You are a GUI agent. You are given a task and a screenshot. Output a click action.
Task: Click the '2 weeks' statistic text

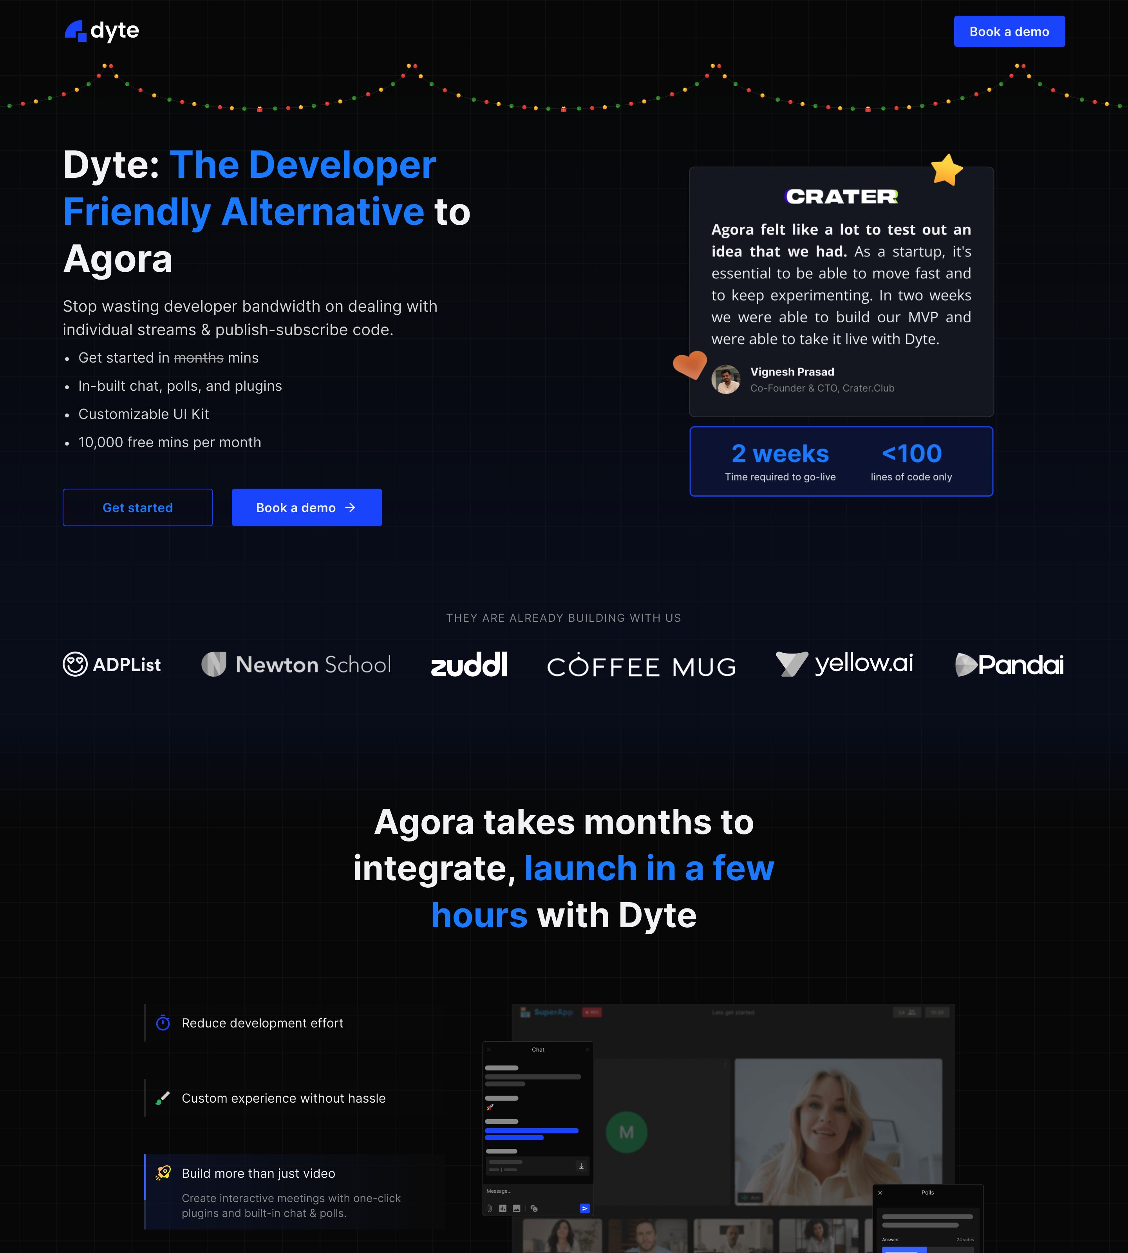point(780,453)
